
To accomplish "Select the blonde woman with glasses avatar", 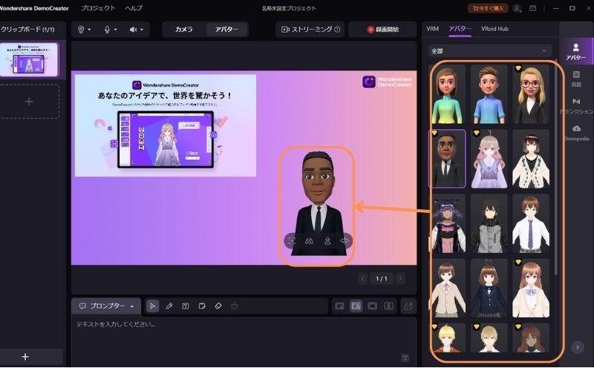I will click(531, 94).
